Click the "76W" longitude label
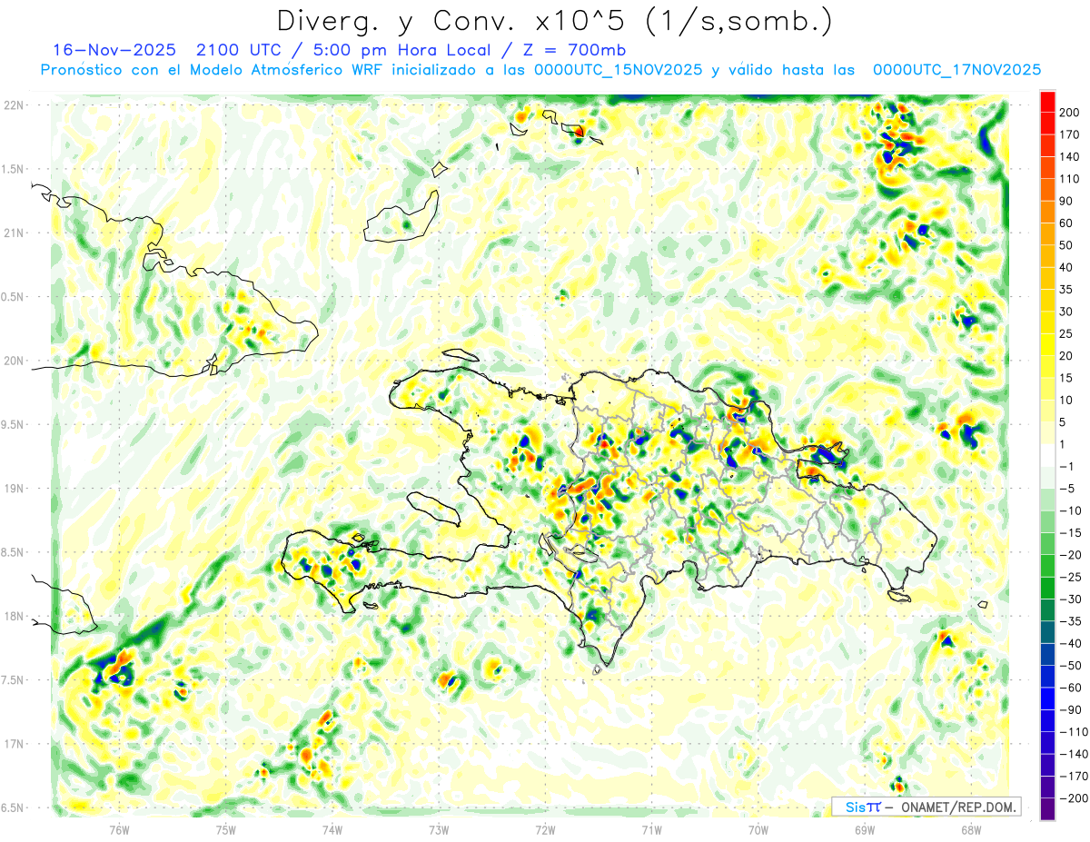This screenshot has height=842, width=1090. coord(119,829)
